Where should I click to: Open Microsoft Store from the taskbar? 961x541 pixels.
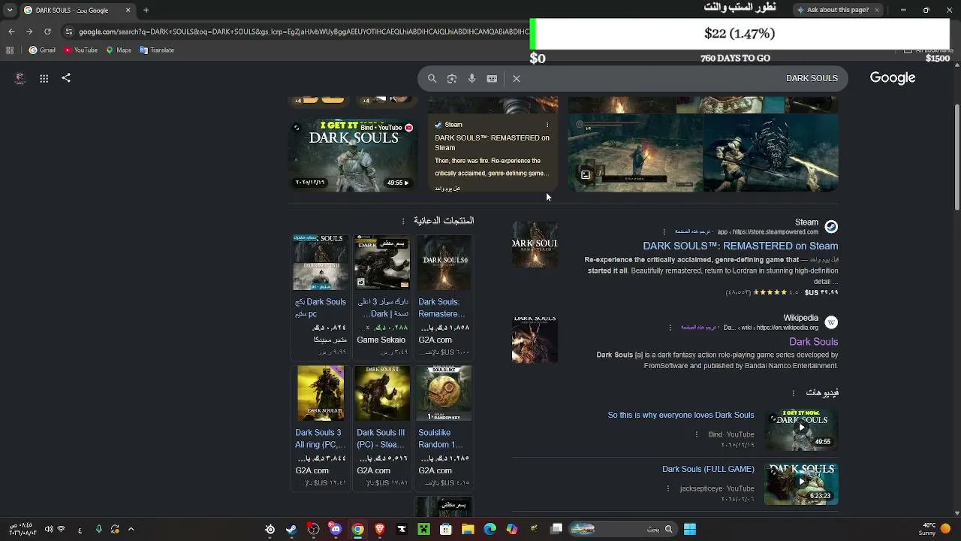(446, 529)
